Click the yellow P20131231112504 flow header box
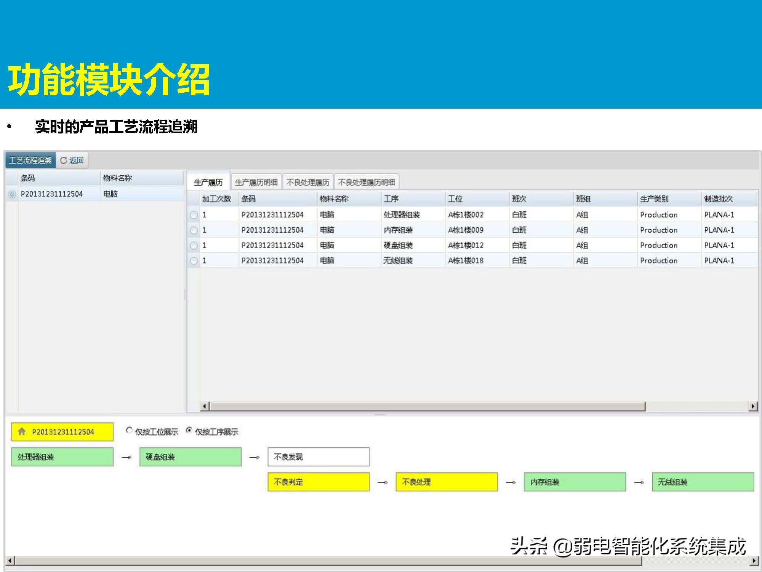The width and height of the screenshot is (762, 572). point(62,432)
